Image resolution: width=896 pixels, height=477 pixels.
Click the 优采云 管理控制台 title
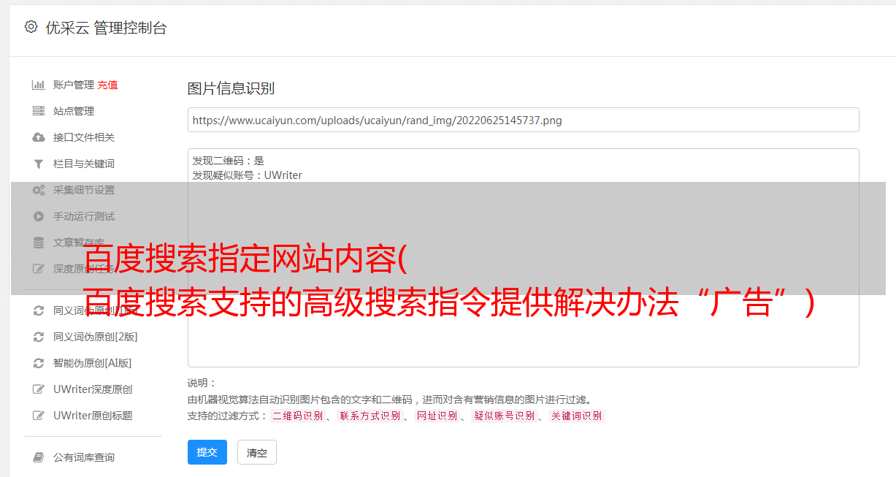coord(106,28)
